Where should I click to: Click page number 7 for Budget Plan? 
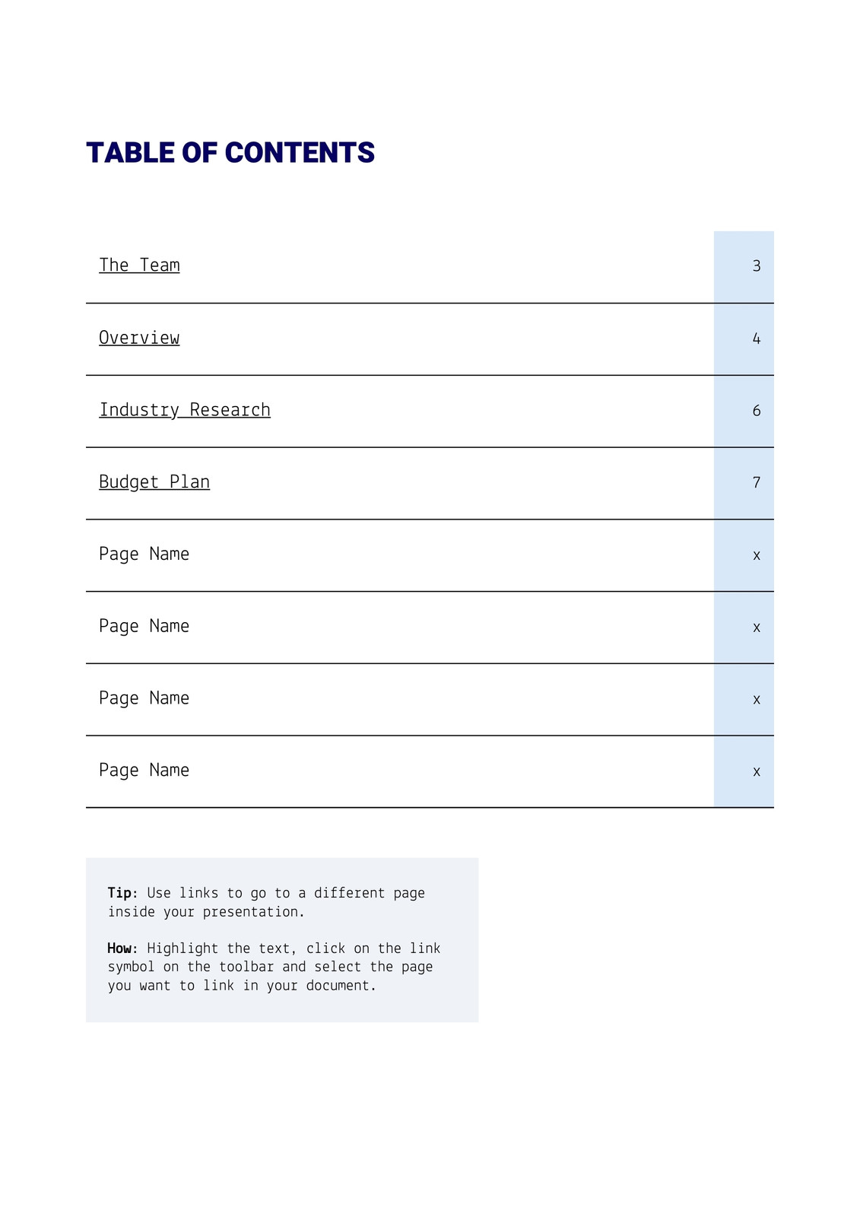coord(757,482)
